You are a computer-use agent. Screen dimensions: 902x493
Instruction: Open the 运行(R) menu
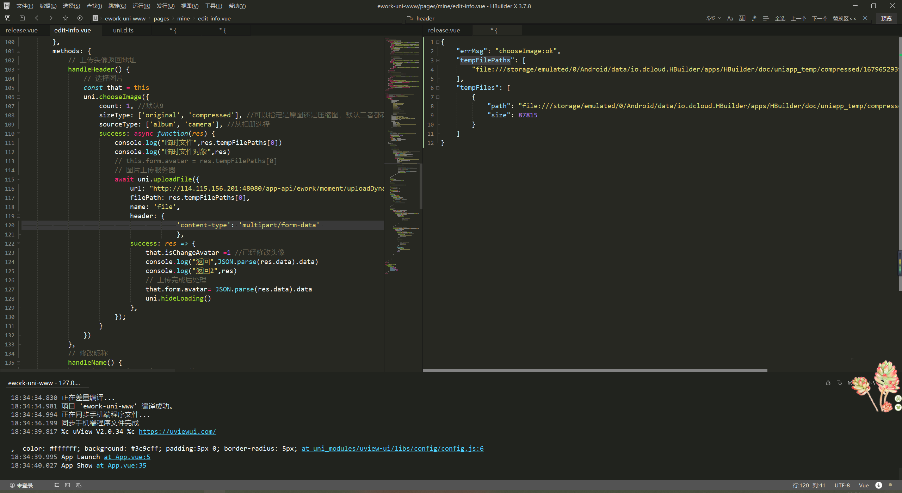coord(141,6)
